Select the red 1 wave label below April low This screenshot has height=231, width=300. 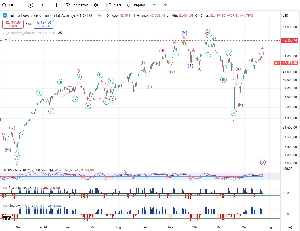234,122
